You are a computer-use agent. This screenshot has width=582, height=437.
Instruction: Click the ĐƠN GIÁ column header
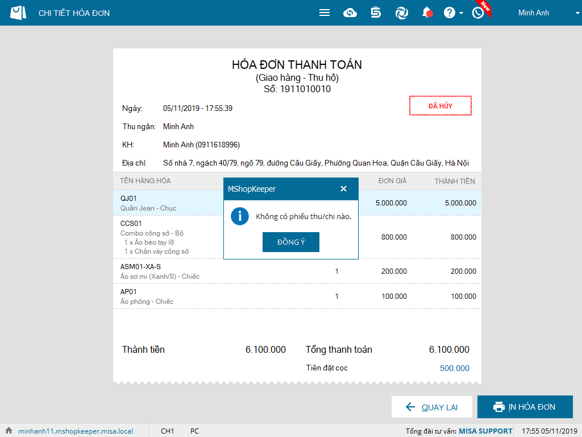pos(392,181)
